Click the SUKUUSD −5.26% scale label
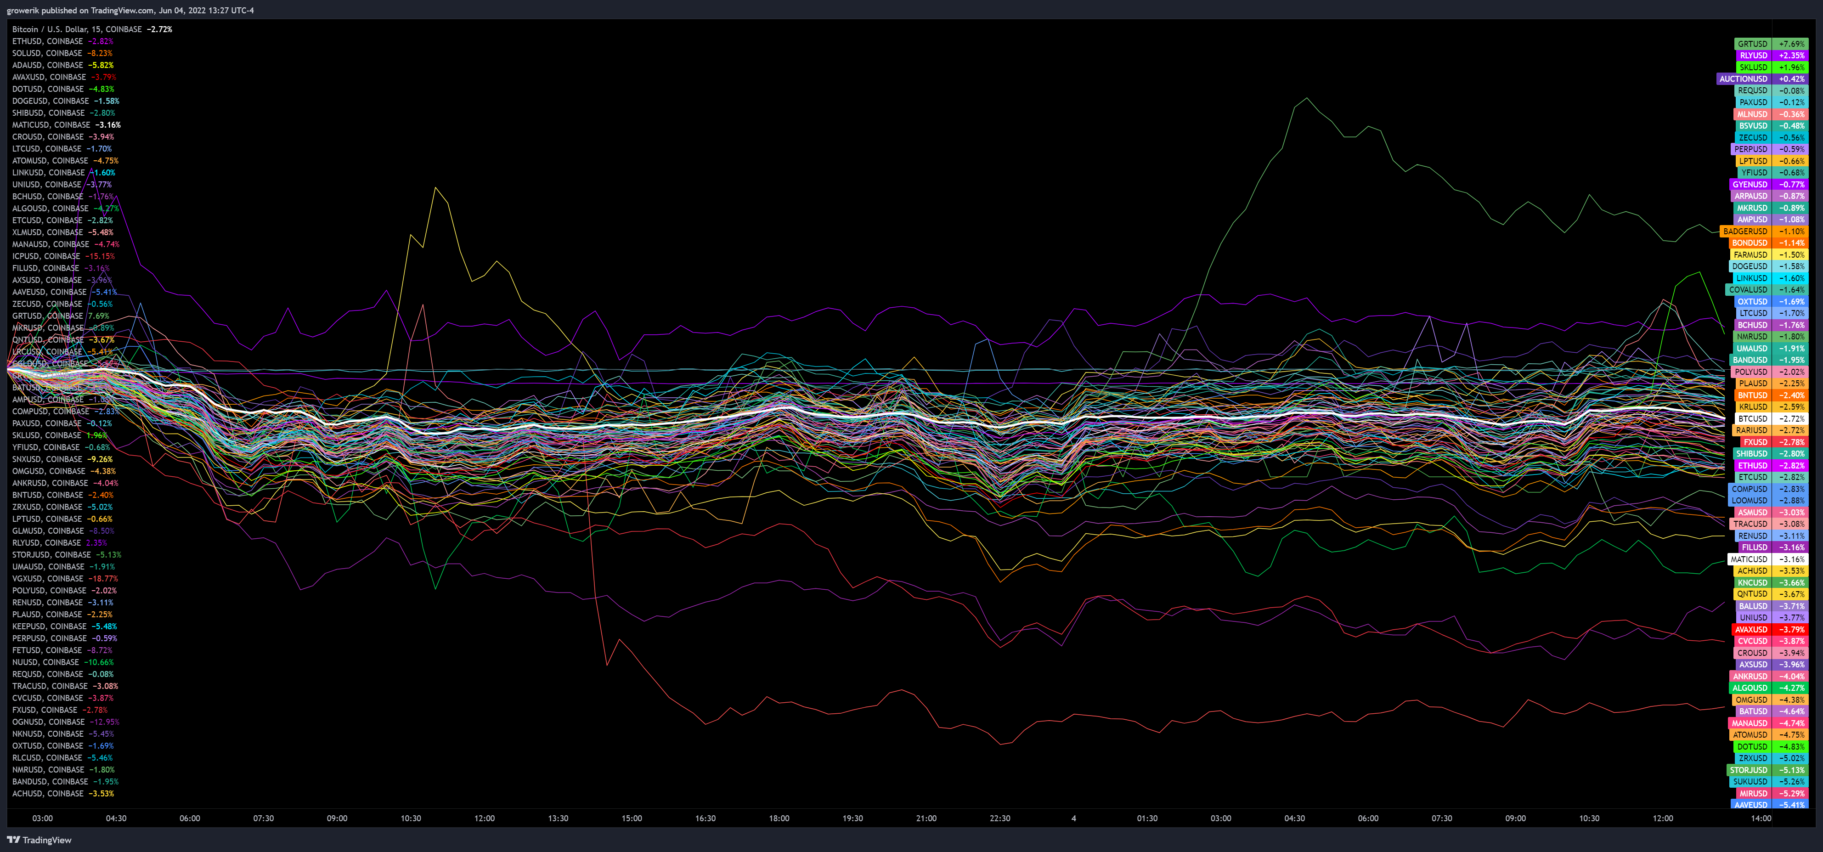 [x=1769, y=782]
